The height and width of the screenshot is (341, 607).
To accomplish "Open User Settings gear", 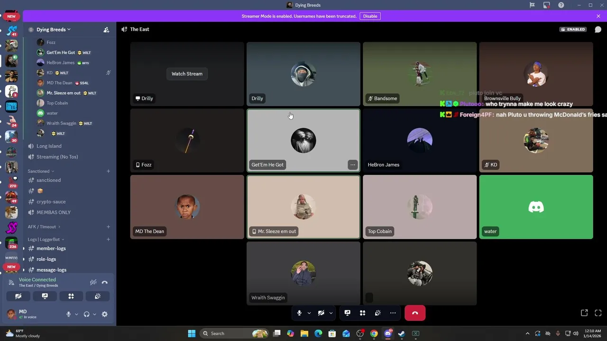I will click(105, 314).
